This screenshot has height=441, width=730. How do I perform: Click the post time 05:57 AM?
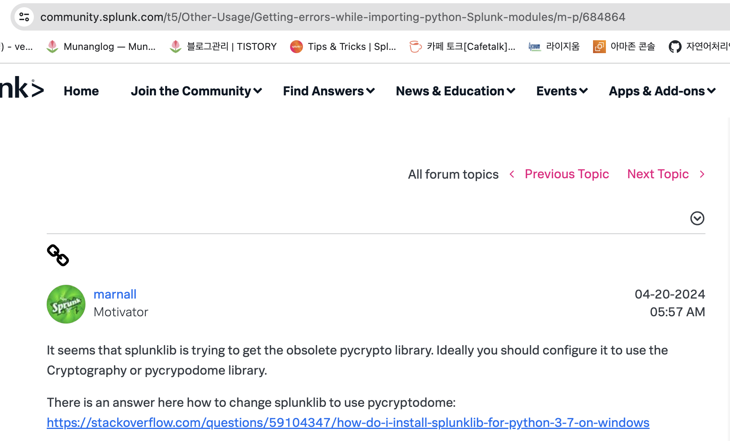click(x=678, y=312)
